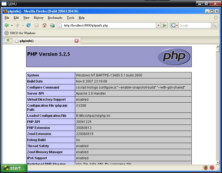Open the Windows start menu
Viewport: 222px width, 173px height.
(x=14, y=168)
